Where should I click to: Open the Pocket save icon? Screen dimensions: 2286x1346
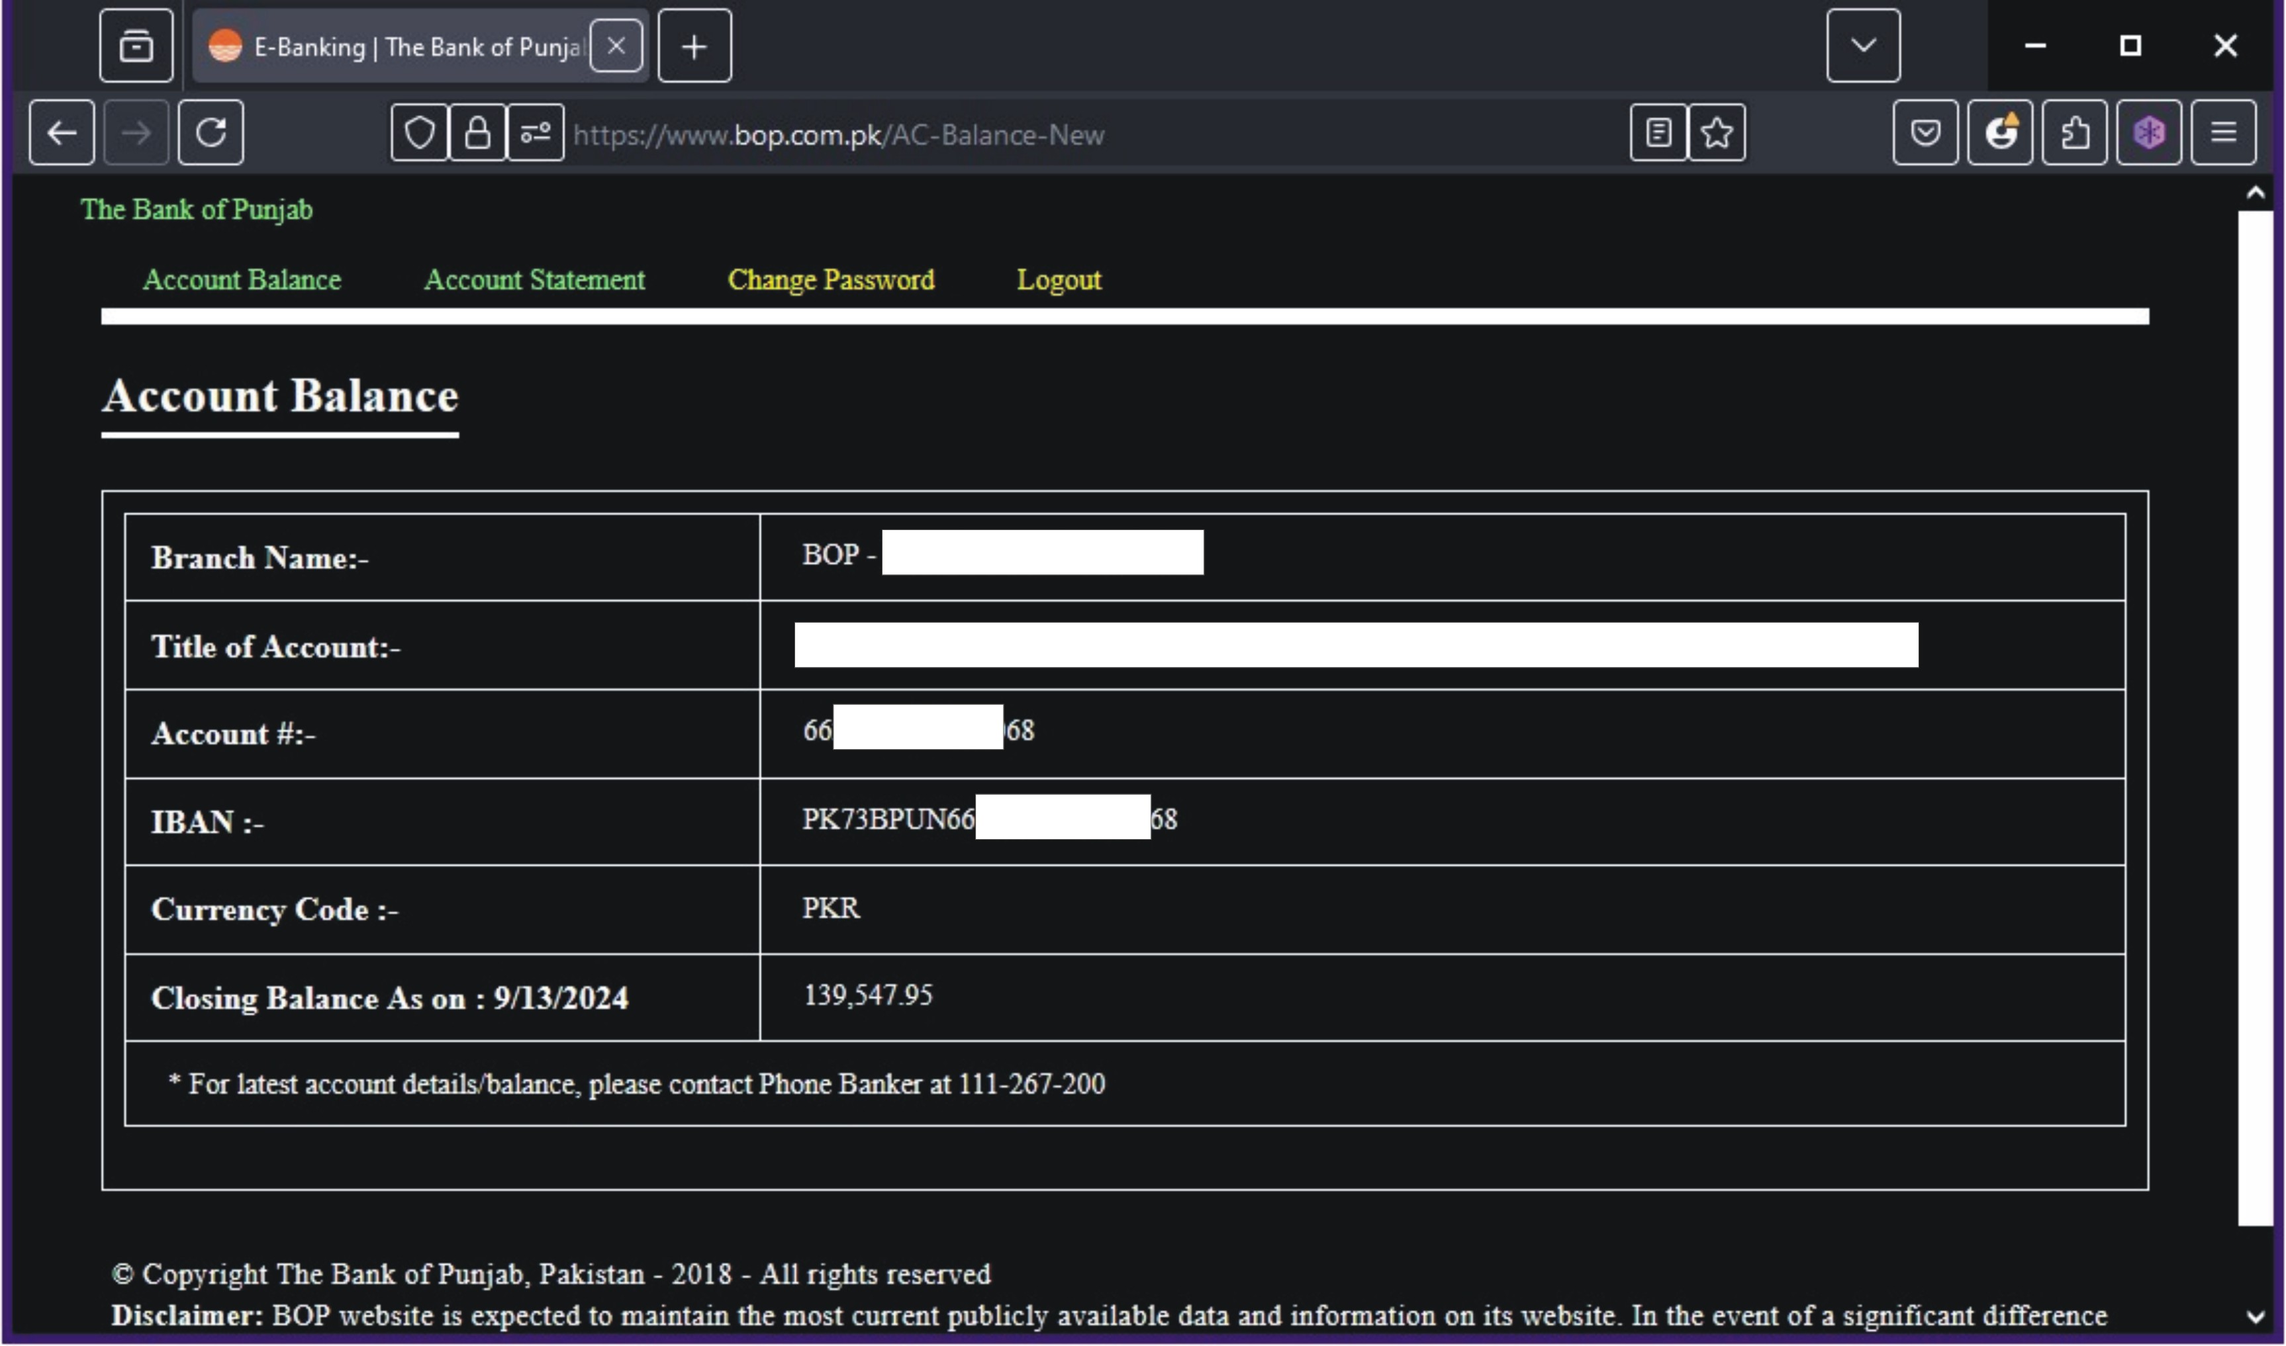pos(1925,133)
